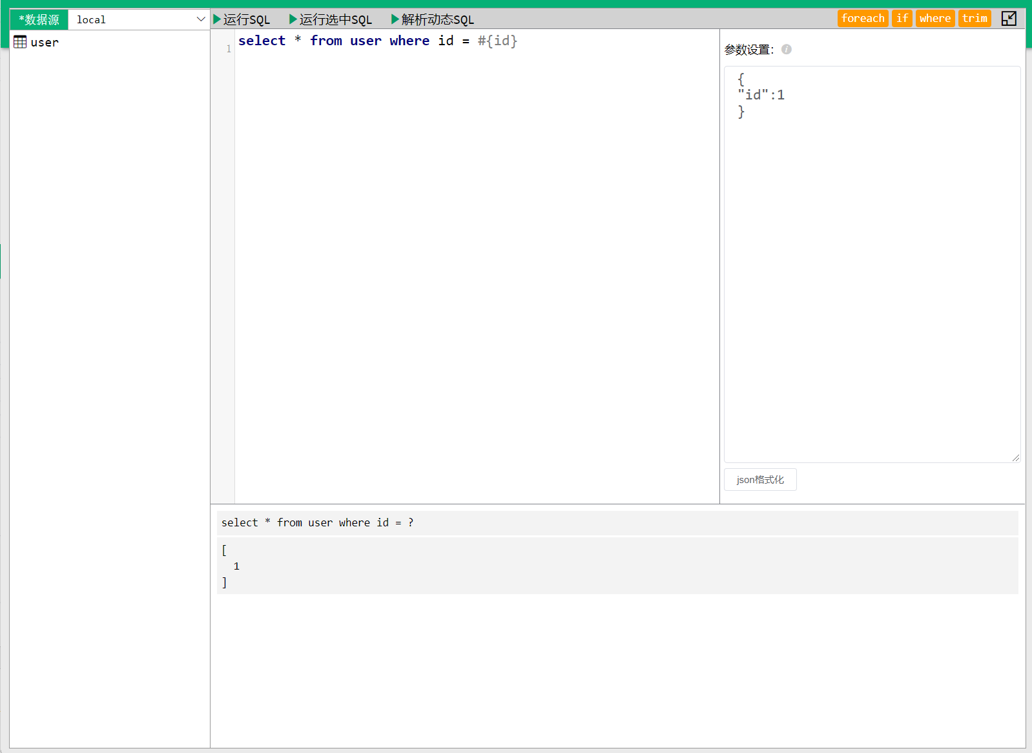The image size is (1032, 753).
Task: Click the run SQL play icon
Action: (217, 19)
